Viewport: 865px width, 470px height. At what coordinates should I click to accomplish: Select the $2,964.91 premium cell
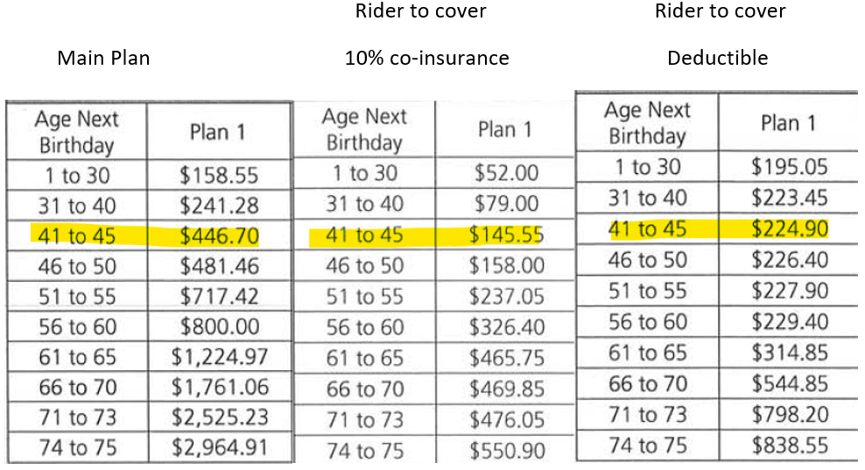pyautogui.click(x=219, y=447)
